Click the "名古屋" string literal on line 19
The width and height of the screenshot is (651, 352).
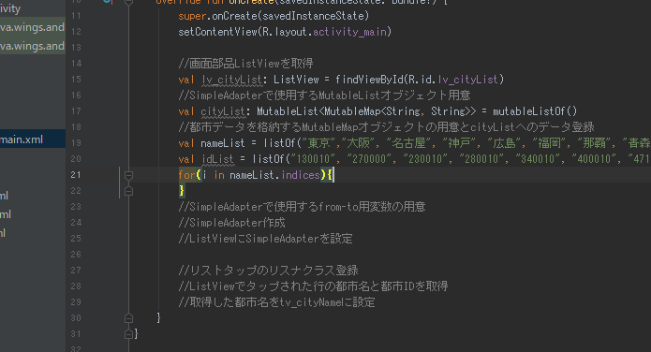click(408, 143)
